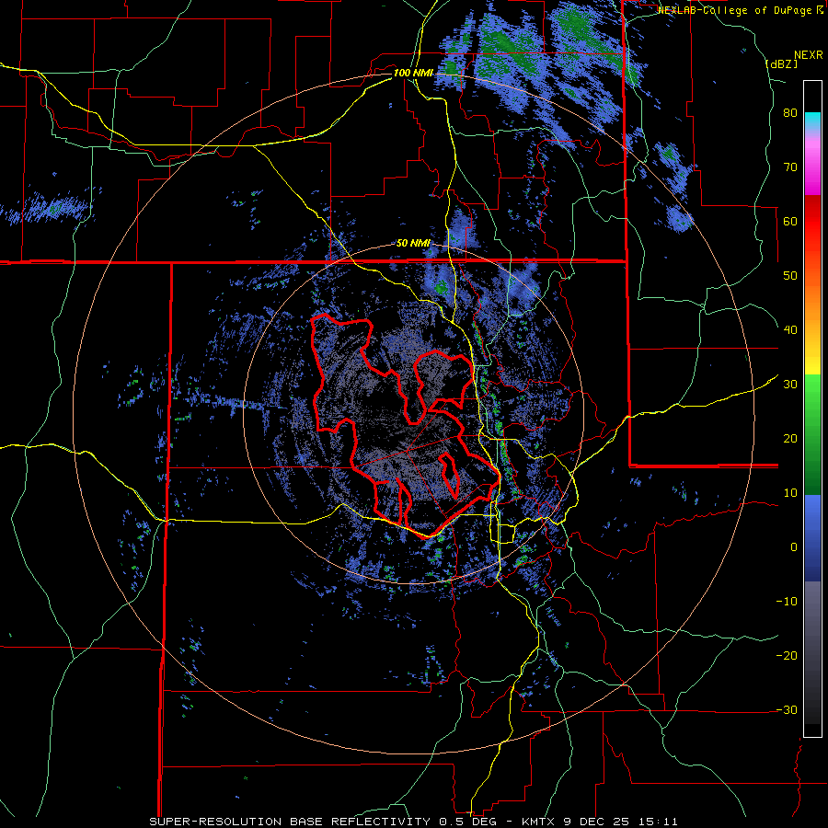Screen dimensions: 828x828
Task: Click the -20 value on the dBZ scale
Action: [787, 655]
